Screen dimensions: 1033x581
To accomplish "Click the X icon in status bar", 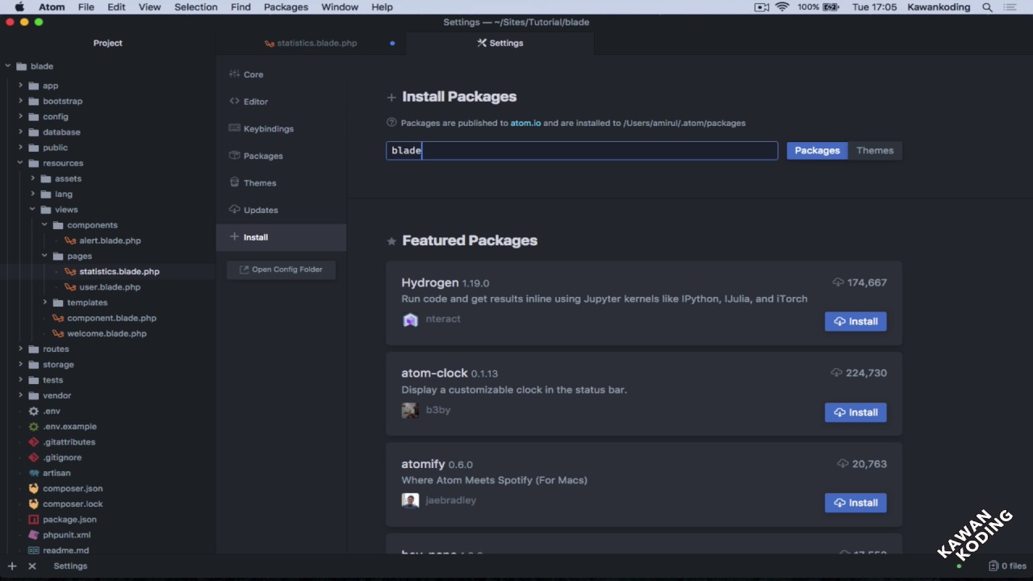I will [32, 566].
